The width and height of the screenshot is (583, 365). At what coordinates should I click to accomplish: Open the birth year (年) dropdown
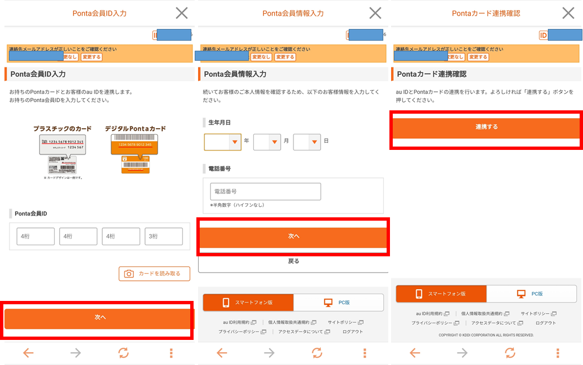point(223,142)
